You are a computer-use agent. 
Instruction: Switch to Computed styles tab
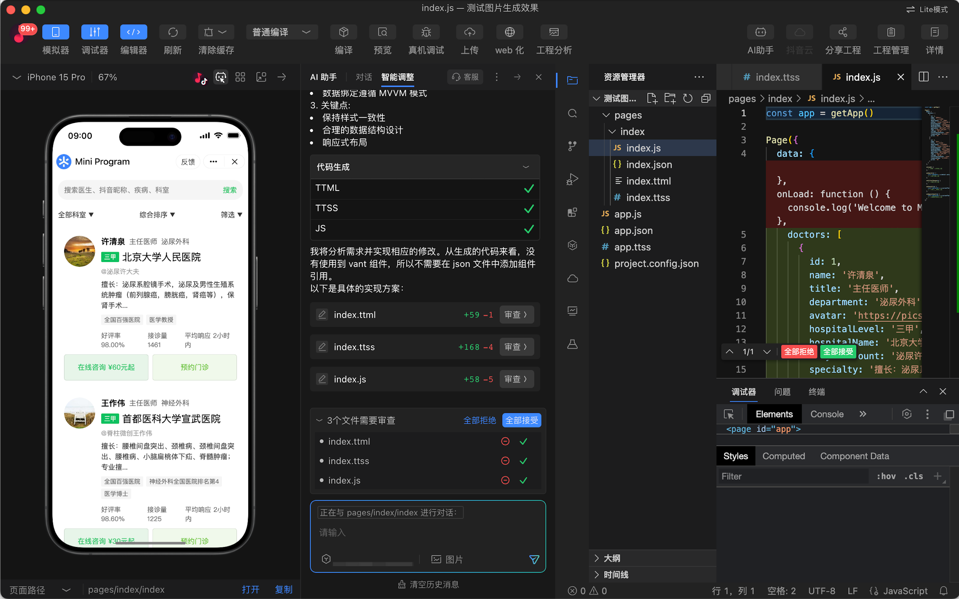point(783,456)
